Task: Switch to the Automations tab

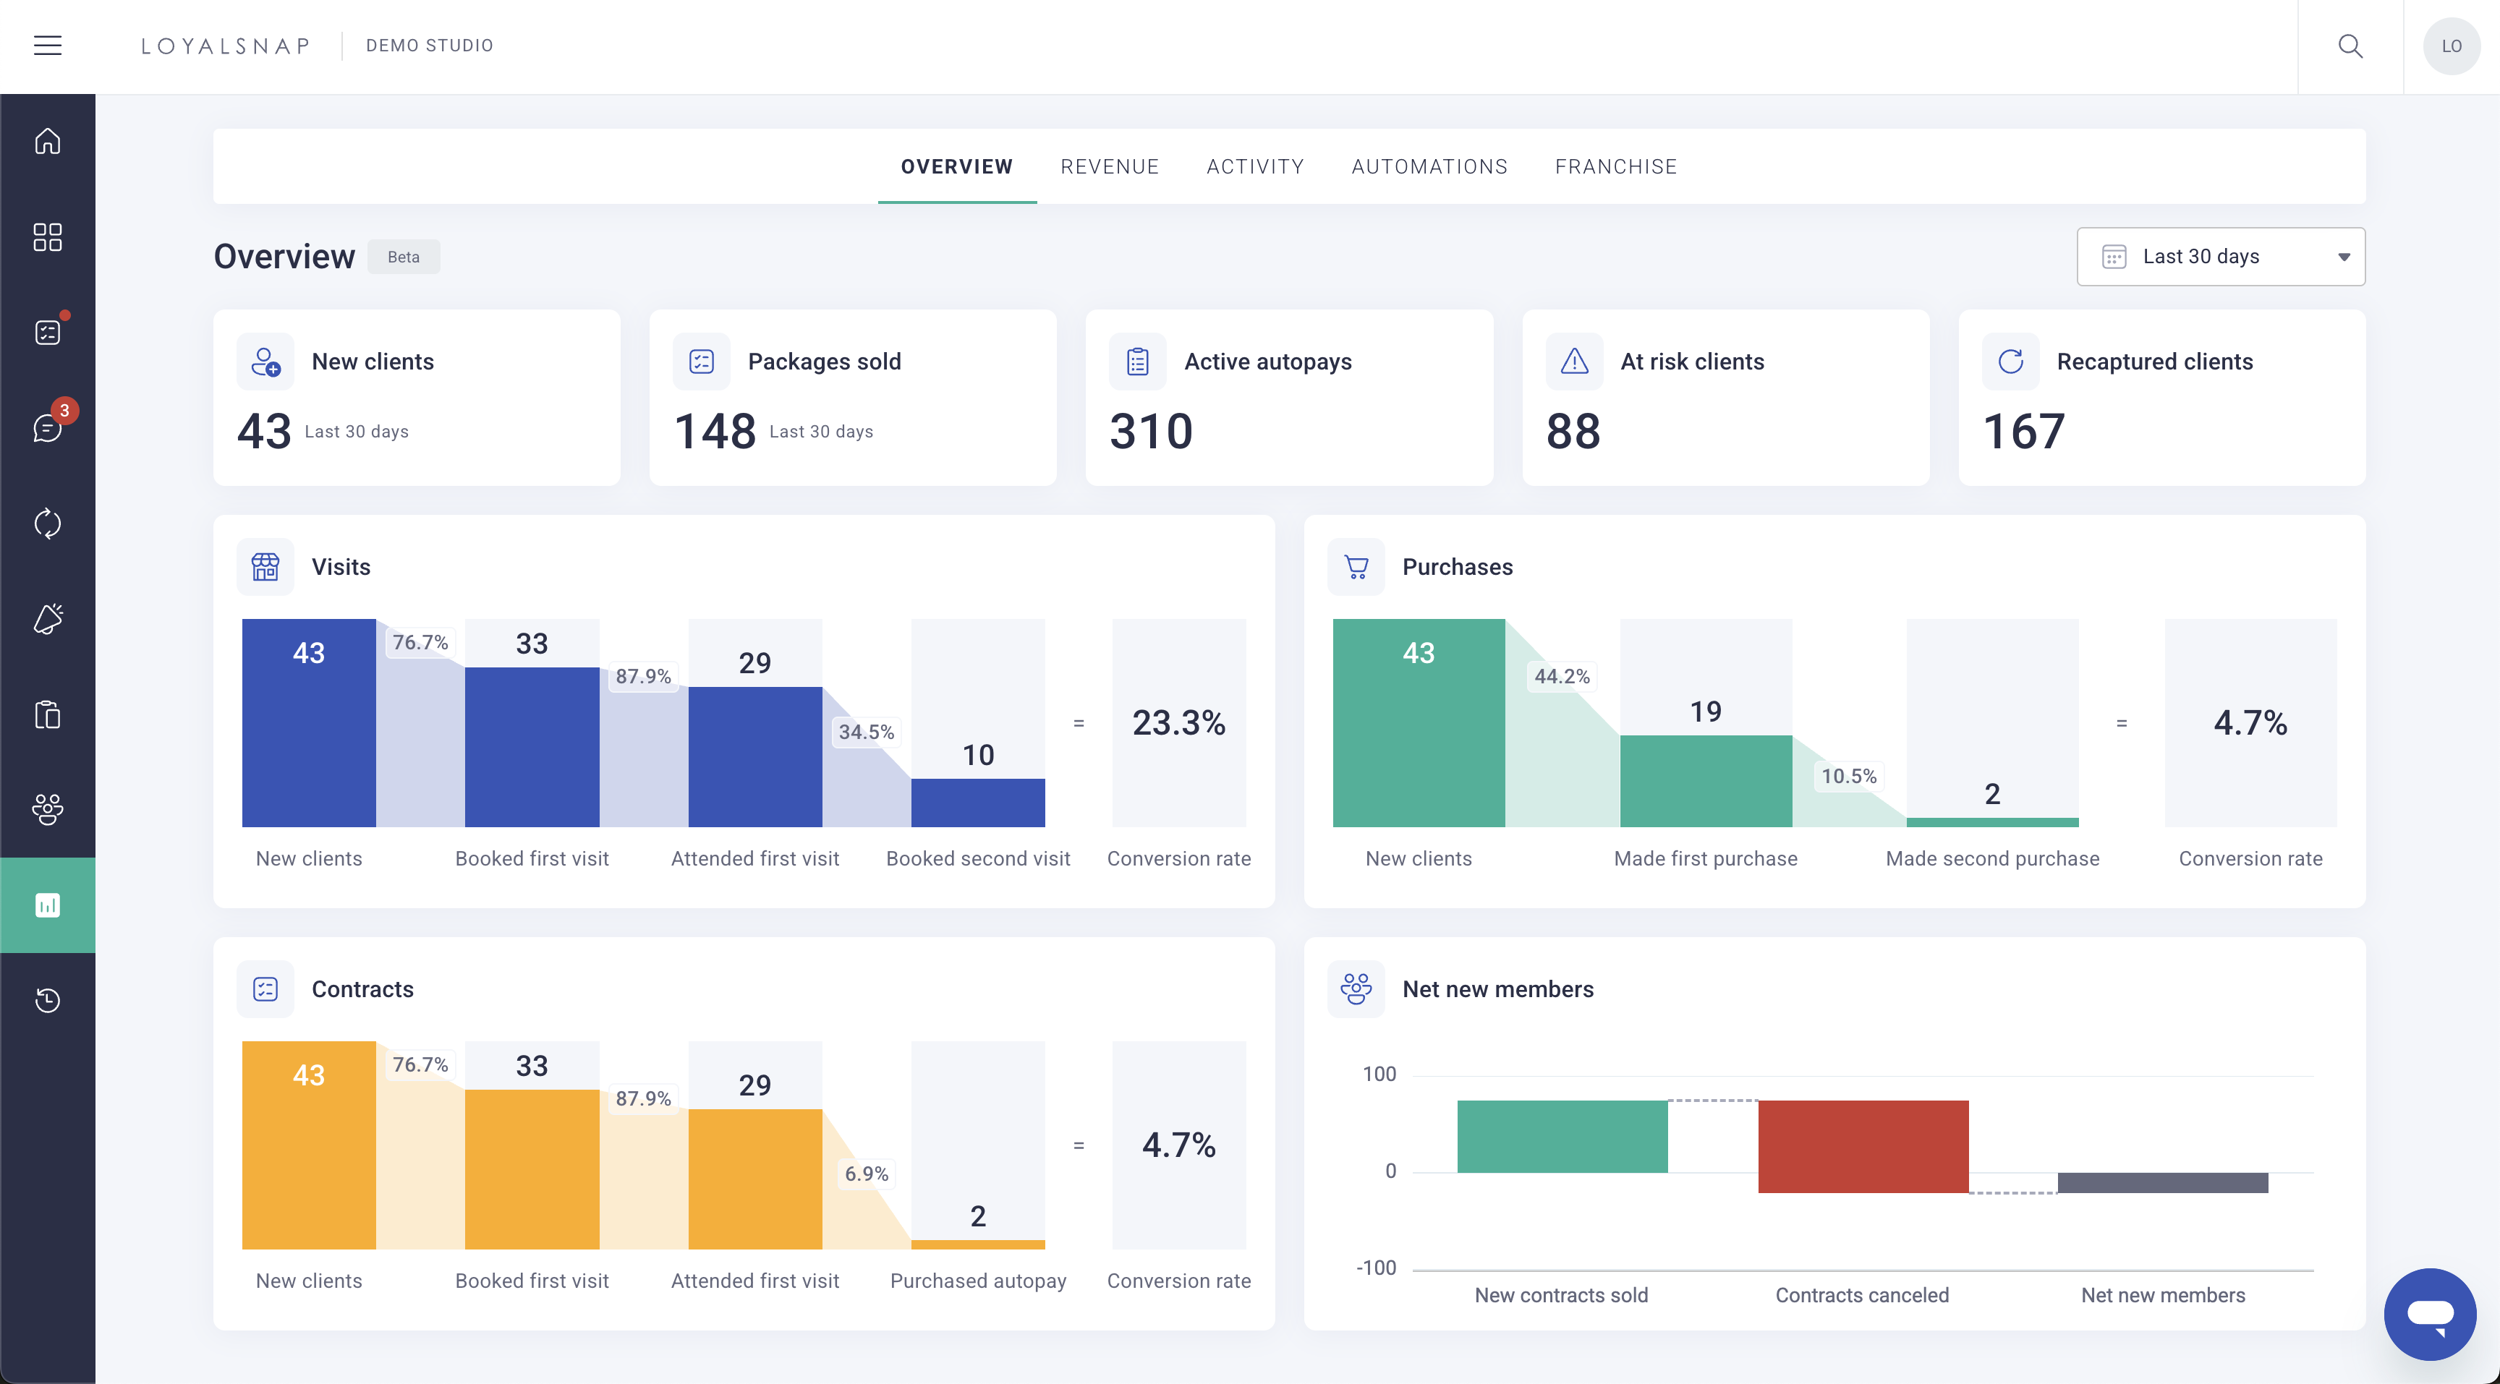Action: (1429, 167)
